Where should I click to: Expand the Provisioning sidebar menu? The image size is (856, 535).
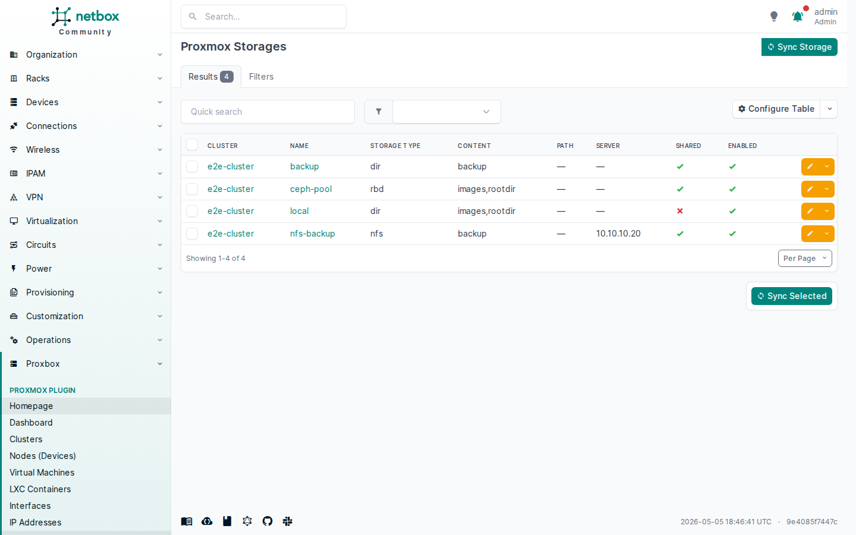(x=86, y=292)
